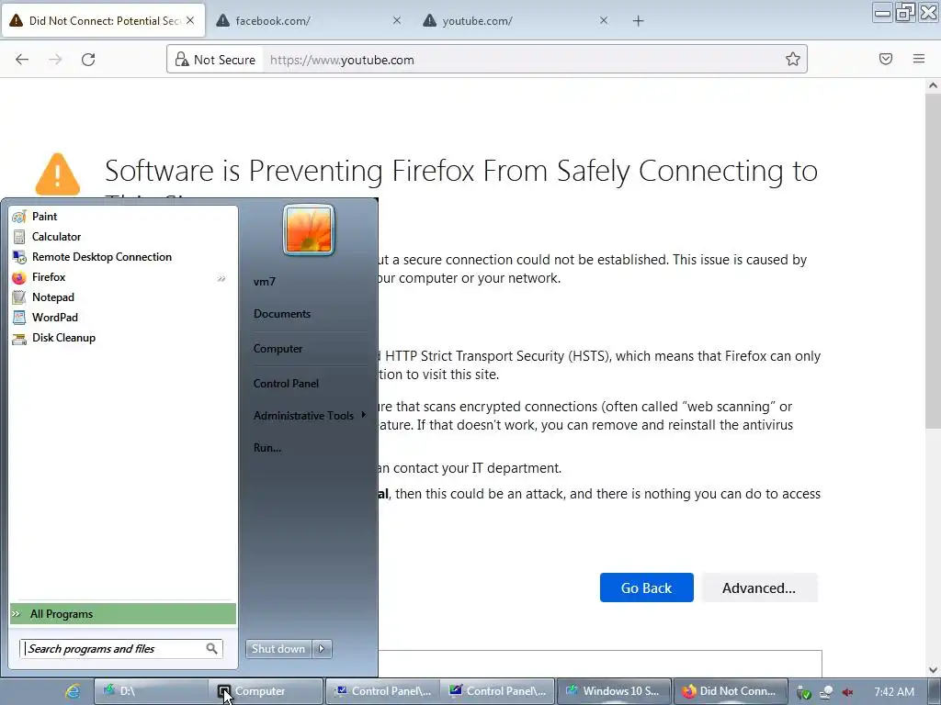This screenshot has height=705, width=941.
Task: Close the youtube.com tab
Action: tap(604, 20)
